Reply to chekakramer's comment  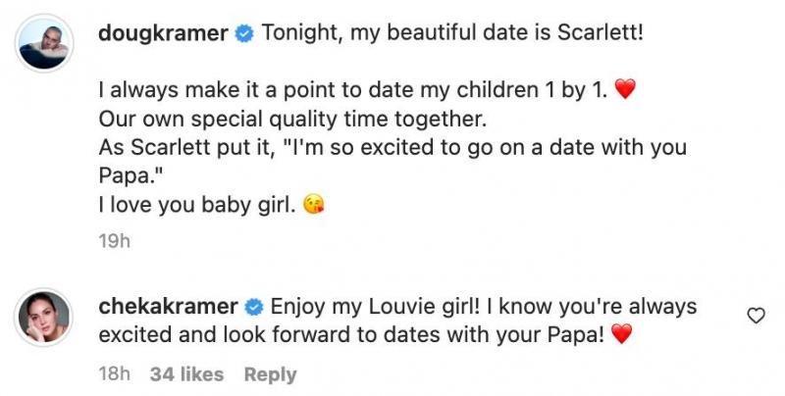(270, 374)
